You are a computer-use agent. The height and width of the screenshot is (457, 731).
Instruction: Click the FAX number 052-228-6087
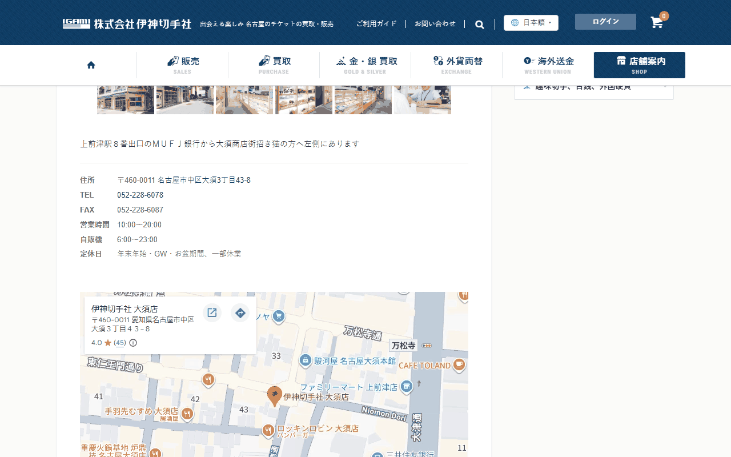pos(140,210)
